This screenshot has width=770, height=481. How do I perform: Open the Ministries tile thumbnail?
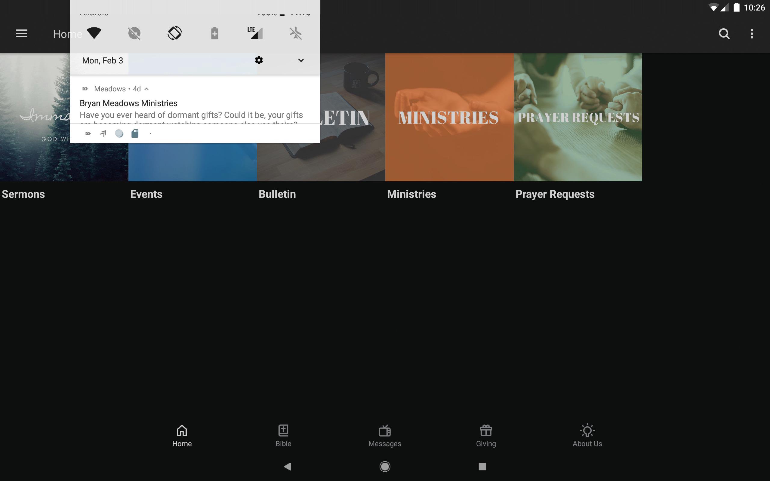pyautogui.click(x=449, y=117)
